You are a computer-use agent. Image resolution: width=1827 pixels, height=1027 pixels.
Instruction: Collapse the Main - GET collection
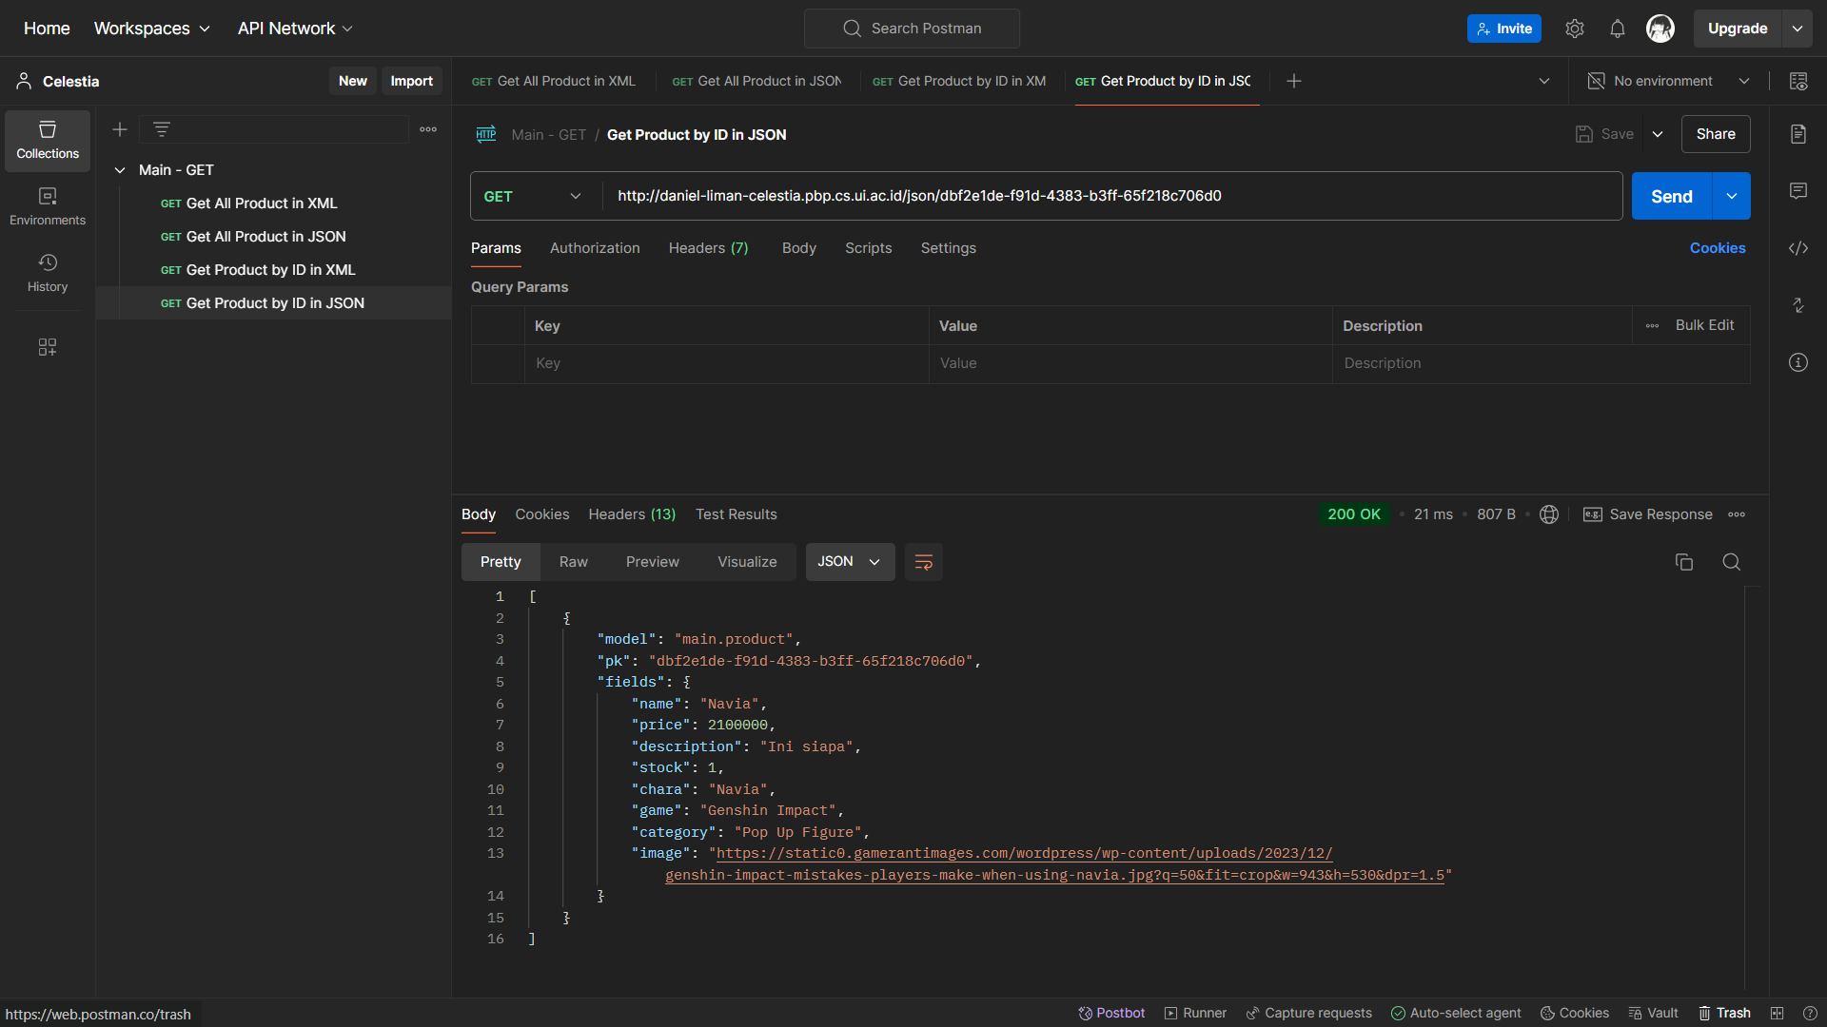point(120,170)
